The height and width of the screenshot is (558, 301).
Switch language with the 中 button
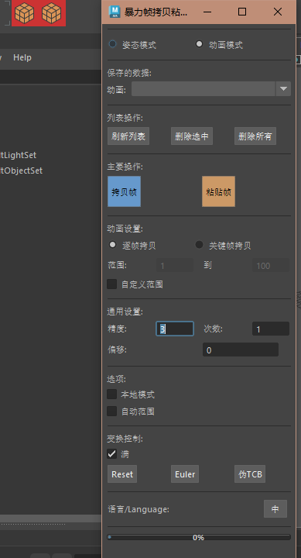[275, 509]
